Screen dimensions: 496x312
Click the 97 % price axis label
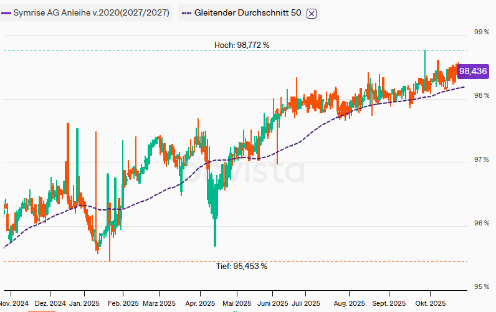point(480,160)
